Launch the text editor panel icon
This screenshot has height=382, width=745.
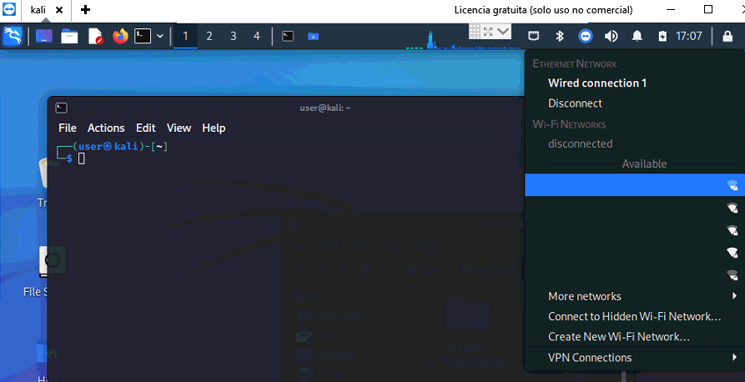pyautogui.click(x=95, y=36)
